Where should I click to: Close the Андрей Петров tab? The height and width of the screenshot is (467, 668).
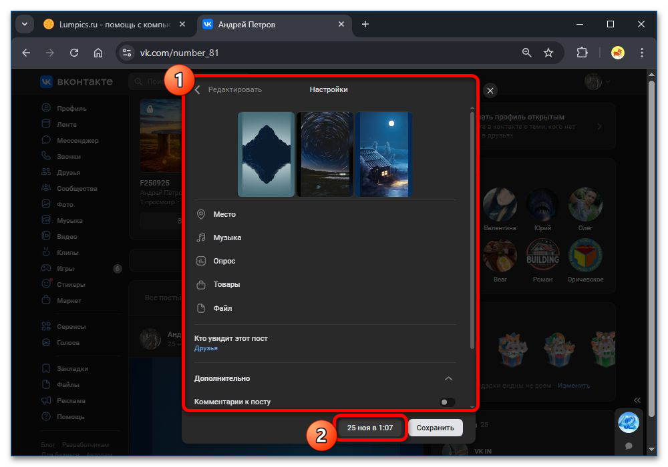click(341, 24)
